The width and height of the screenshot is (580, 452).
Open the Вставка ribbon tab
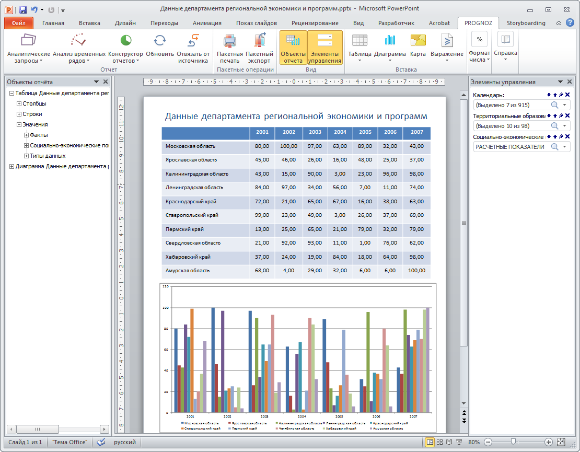click(x=89, y=23)
